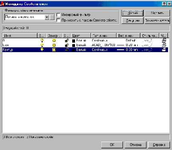172x150 pixels.
Task: Click 0.20 mm lineweight for layer Оси
Action: point(127,45)
